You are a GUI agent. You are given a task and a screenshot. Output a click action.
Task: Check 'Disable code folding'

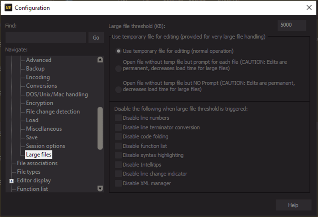pos(118,137)
